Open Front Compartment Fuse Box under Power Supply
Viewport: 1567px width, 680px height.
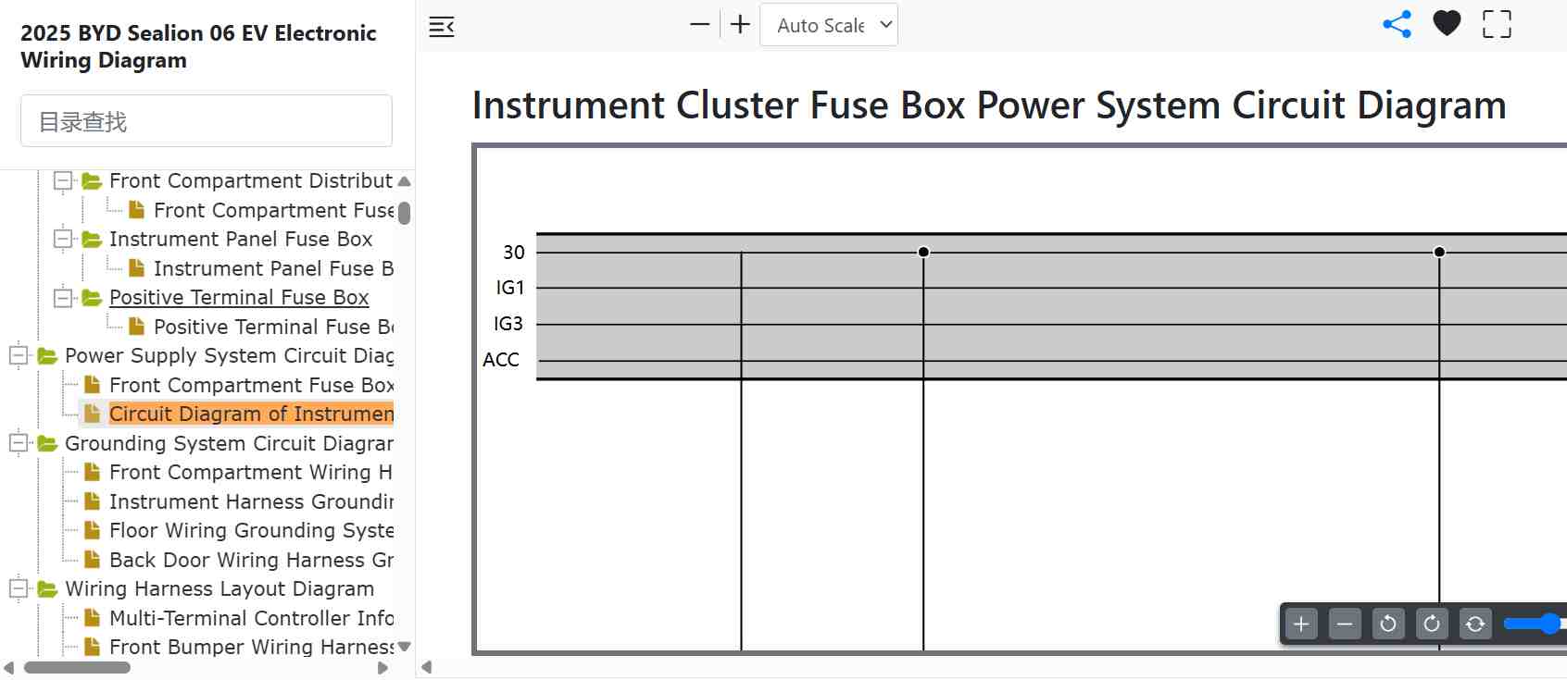coord(251,385)
